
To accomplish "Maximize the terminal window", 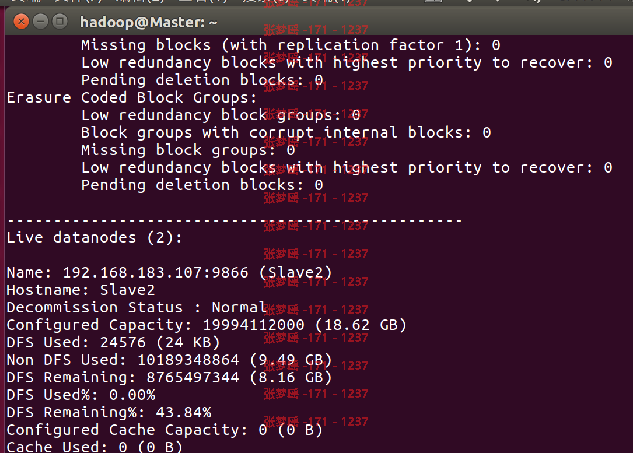I will pyautogui.click(x=60, y=22).
